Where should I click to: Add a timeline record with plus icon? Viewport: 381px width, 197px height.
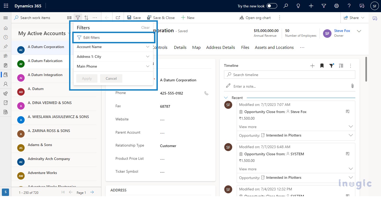point(312,66)
